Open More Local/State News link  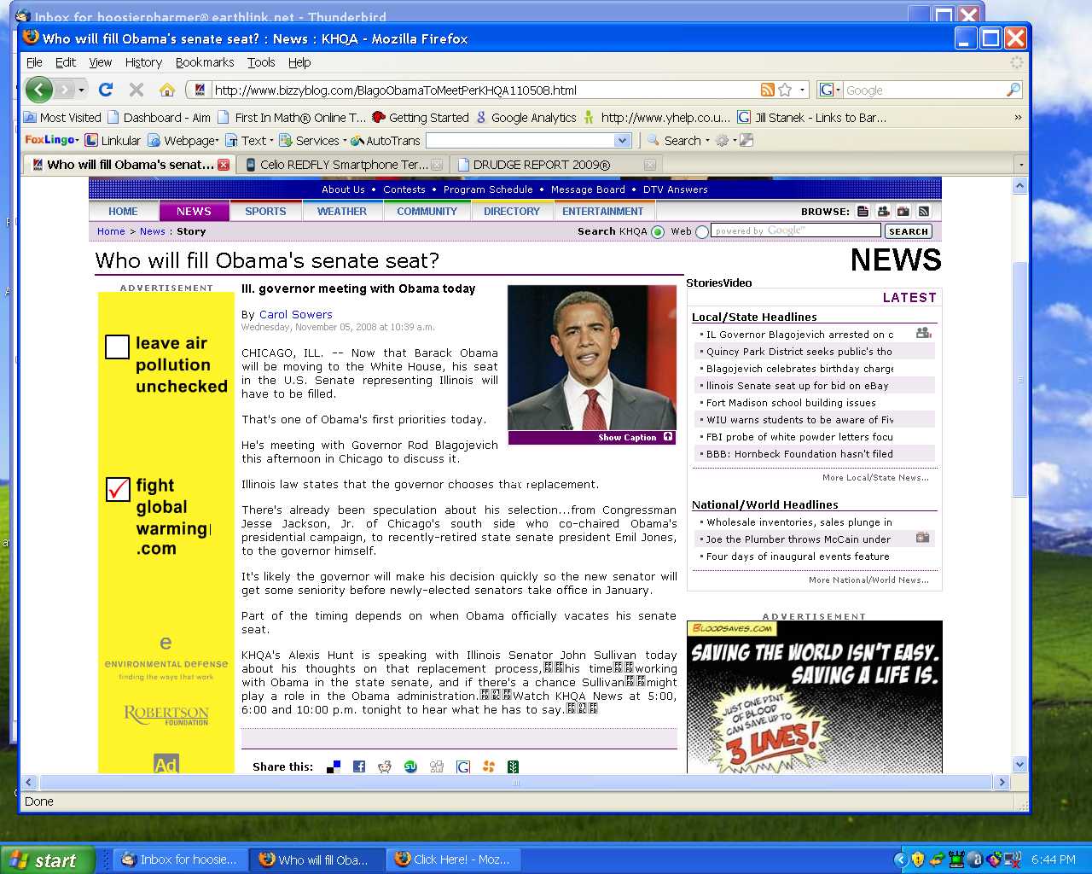pyautogui.click(x=875, y=477)
